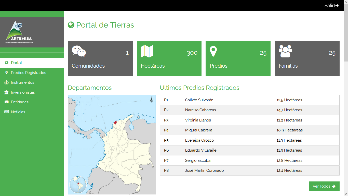Open the Comunidades summary card
The width and height of the screenshot is (348, 196).
(100, 59)
